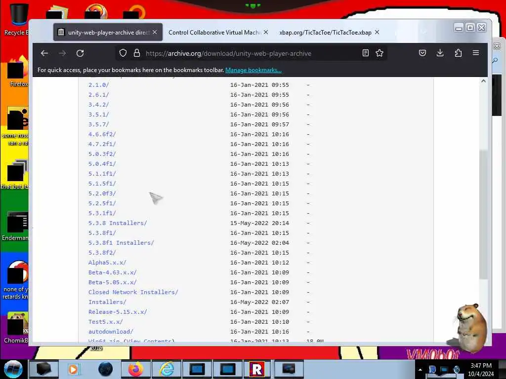506x379 pixels.
Task: Open the Beta-5.05.x.x/ folder
Action: [112, 282]
